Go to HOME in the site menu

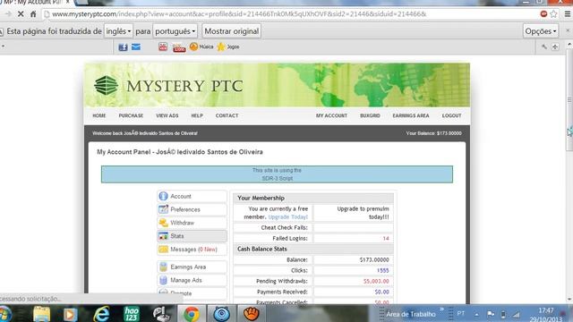[x=99, y=115]
